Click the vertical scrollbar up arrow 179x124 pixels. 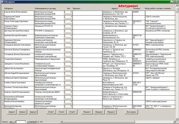[x=177, y=5]
